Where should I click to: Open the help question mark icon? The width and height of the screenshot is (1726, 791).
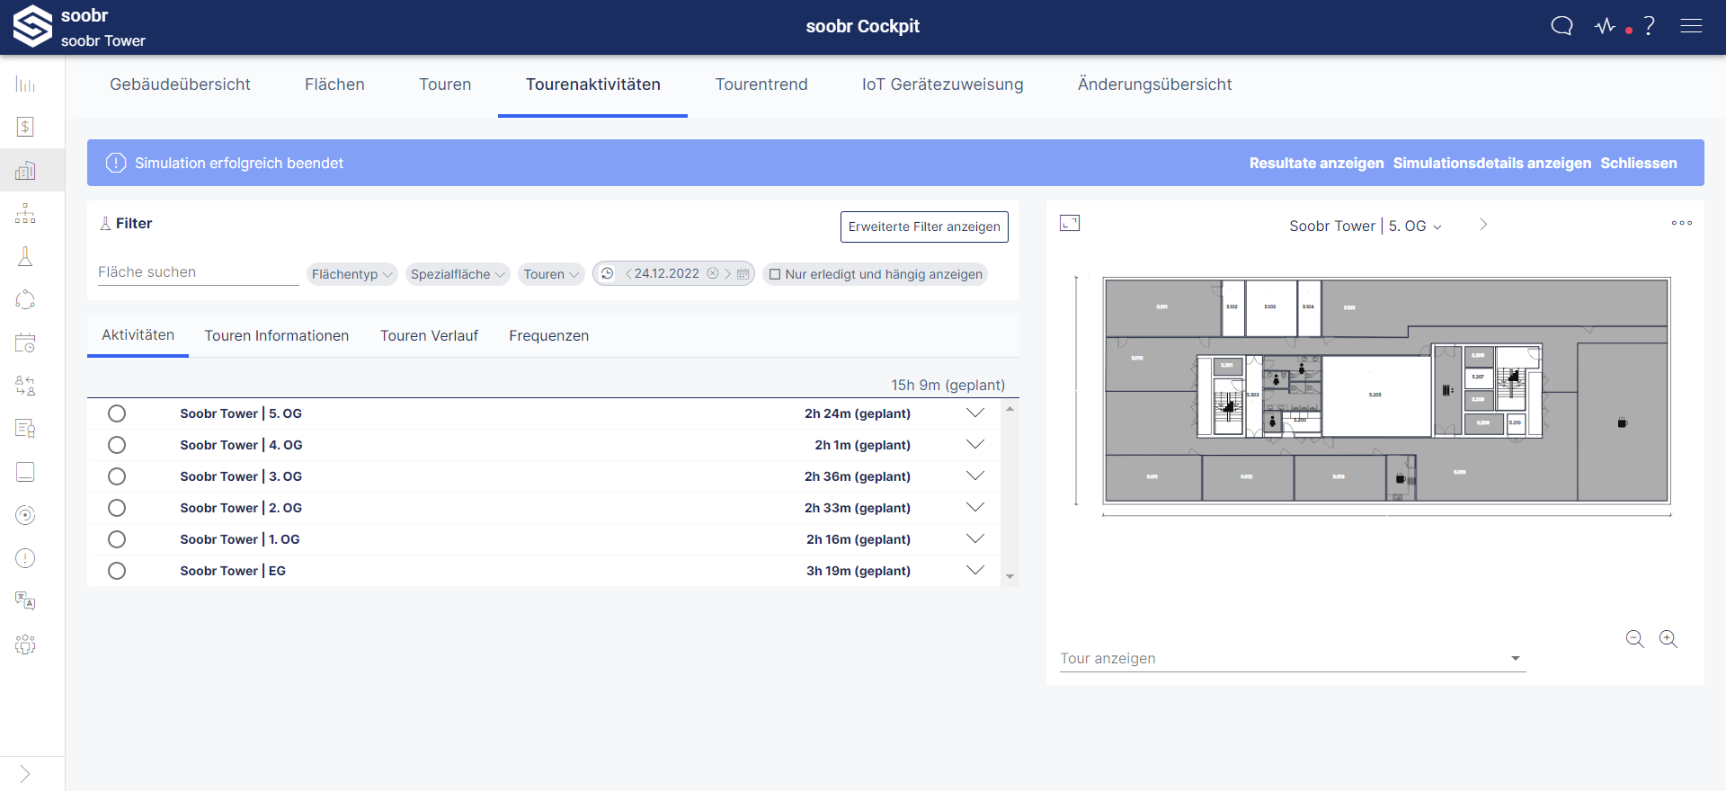[1650, 26]
